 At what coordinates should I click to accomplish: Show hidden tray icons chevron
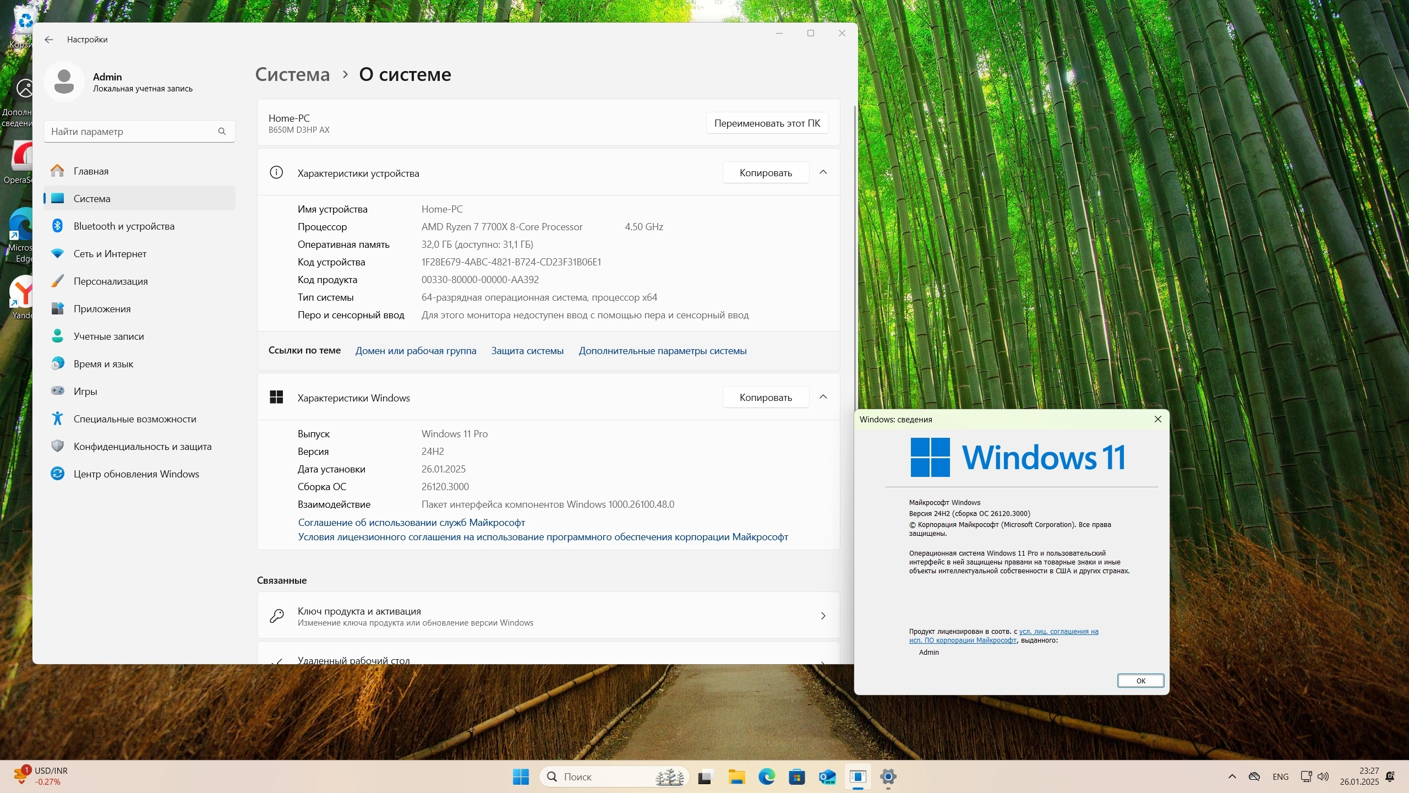[1232, 776]
